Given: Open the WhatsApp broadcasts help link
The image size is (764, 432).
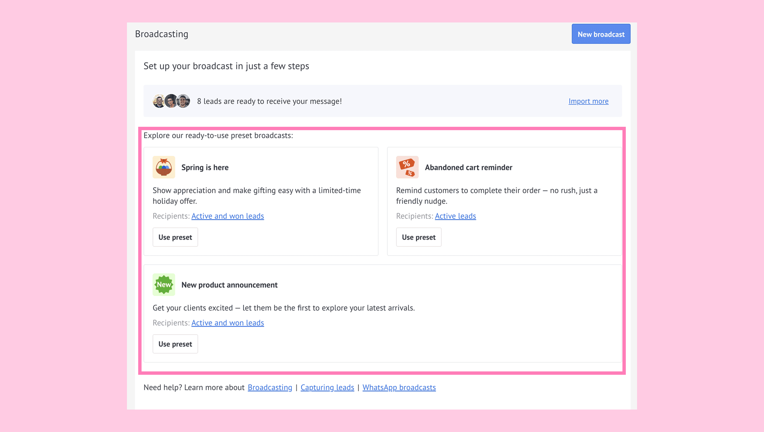Looking at the screenshot, I should point(399,388).
